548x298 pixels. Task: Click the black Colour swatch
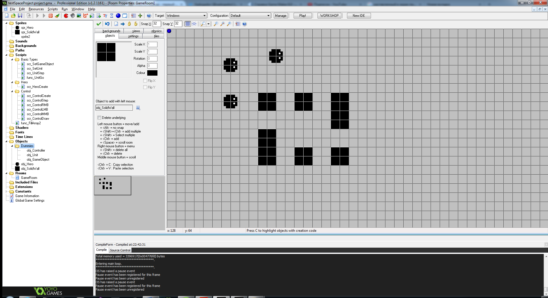click(x=152, y=73)
